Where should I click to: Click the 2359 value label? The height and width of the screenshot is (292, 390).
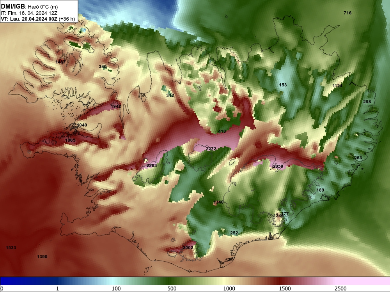tap(278, 166)
